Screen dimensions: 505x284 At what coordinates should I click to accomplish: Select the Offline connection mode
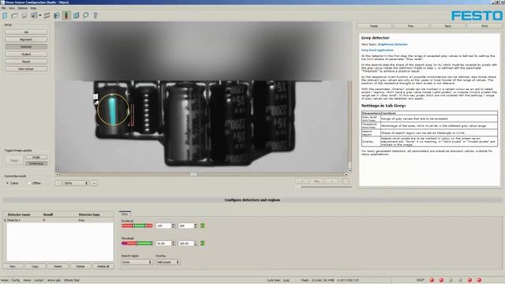click(x=34, y=183)
